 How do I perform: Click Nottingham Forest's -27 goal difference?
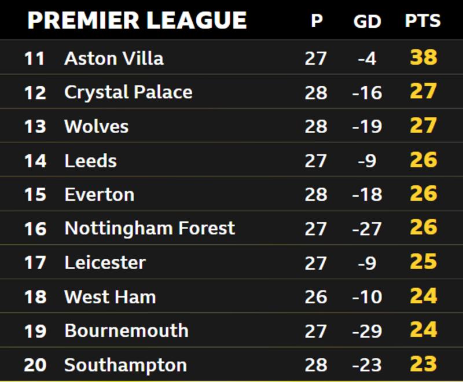tap(367, 229)
